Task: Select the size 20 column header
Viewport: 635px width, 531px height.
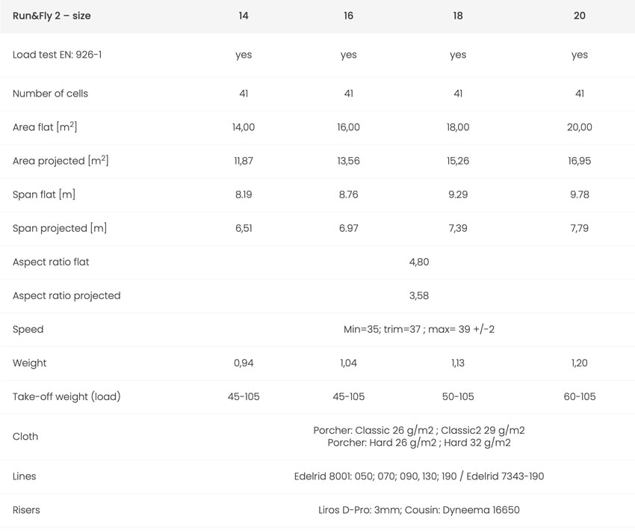Action: click(580, 16)
